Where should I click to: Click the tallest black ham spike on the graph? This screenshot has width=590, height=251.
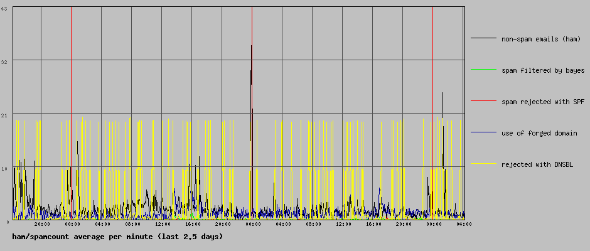251,132
